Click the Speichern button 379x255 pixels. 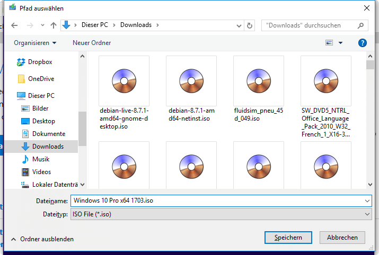pyautogui.click(x=288, y=238)
